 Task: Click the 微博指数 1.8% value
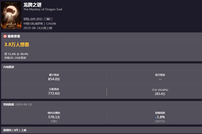coord(161,117)
